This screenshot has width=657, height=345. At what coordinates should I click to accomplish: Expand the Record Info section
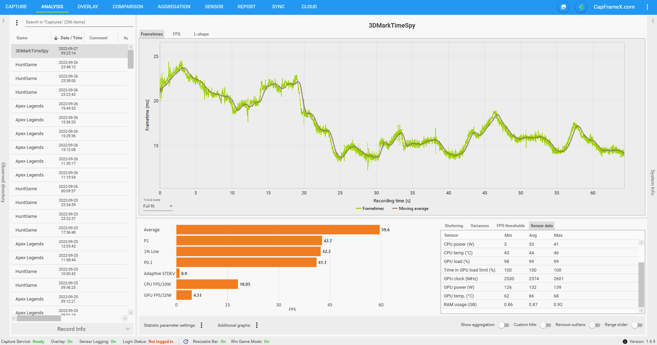point(71,329)
